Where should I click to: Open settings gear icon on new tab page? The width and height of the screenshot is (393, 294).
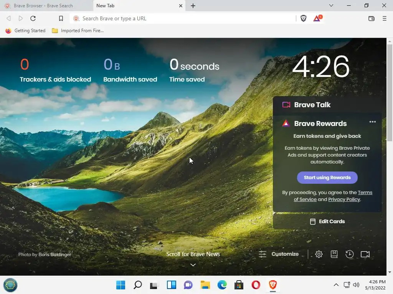[319, 254]
